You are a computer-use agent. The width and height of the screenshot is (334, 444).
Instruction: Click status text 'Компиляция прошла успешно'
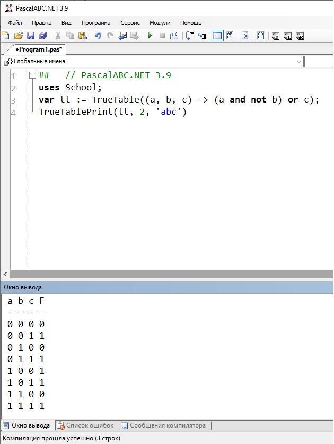coord(48,438)
